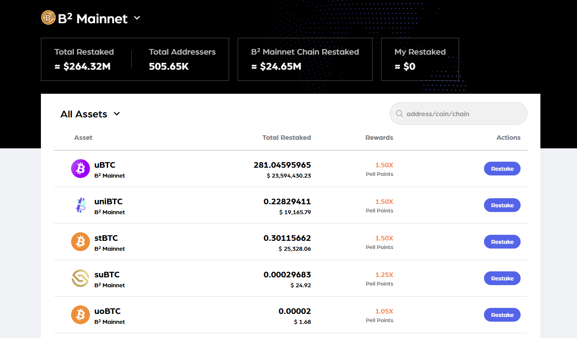Viewport: 577px width, 338px height.
Task: Click the $ 25,328.06 value
Action: [x=295, y=249]
